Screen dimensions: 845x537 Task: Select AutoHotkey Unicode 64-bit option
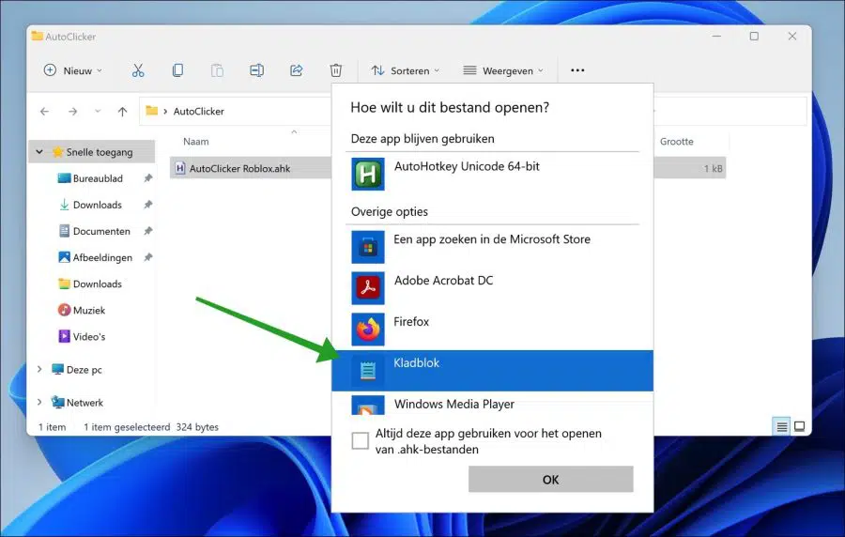pos(492,174)
